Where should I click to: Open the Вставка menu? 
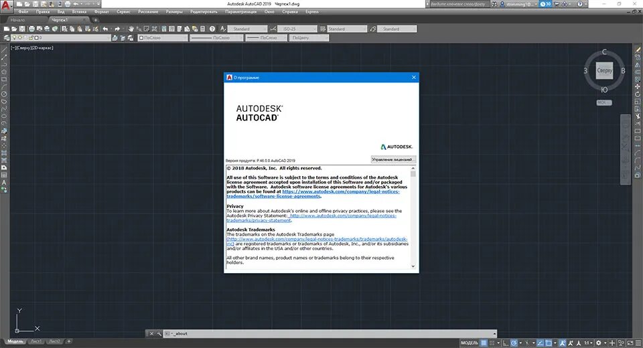tap(79, 12)
